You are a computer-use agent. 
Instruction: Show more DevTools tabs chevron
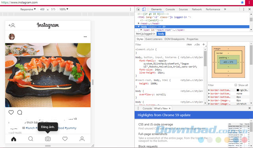tap(225, 9)
